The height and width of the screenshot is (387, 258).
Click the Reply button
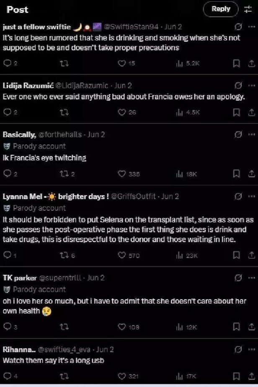click(221, 9)
